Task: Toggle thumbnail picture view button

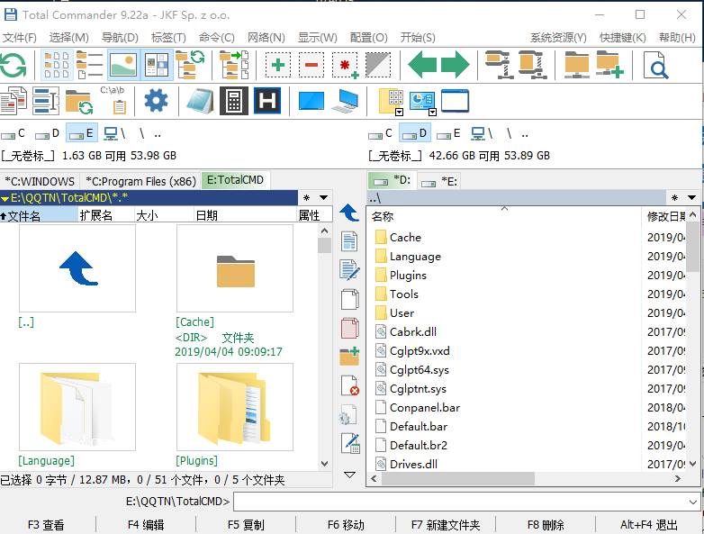Action: (123, 65)
